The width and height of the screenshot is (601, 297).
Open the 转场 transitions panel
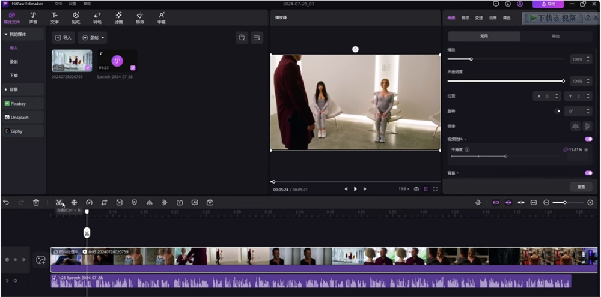(x=97, y=17)
